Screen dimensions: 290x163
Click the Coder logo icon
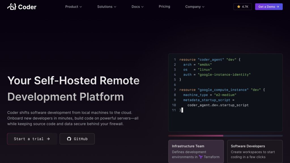(x=12, y=7)
